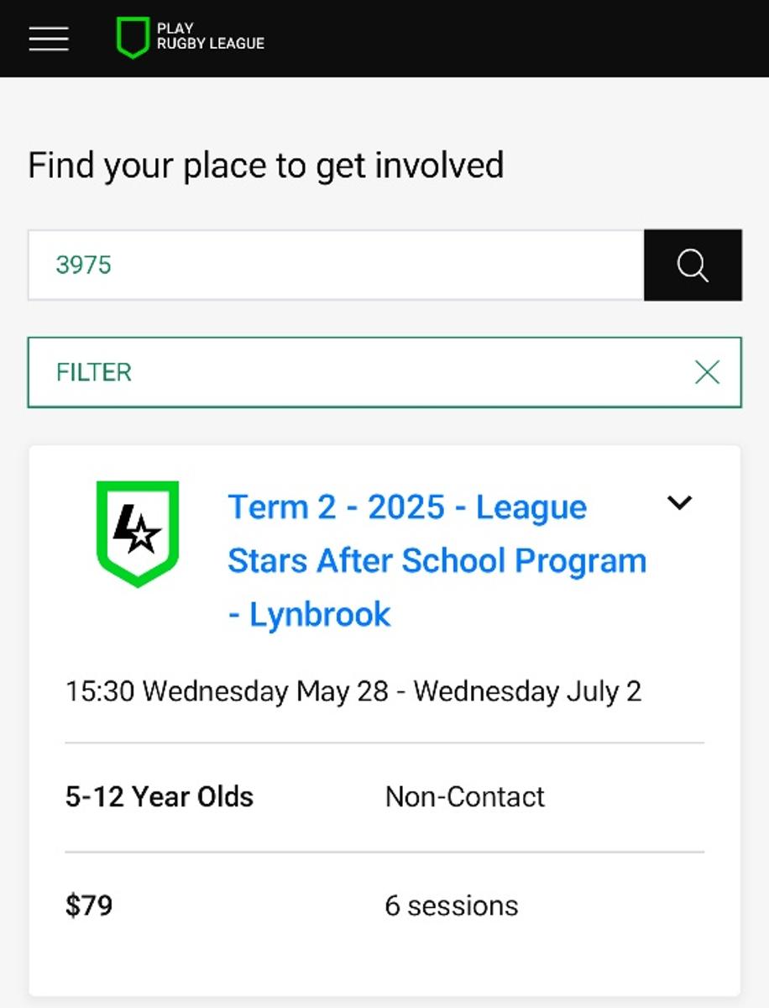The width and height of the screenshot is (769, 1008).
Task: Open the FILTER options bar
Action: 384,372
